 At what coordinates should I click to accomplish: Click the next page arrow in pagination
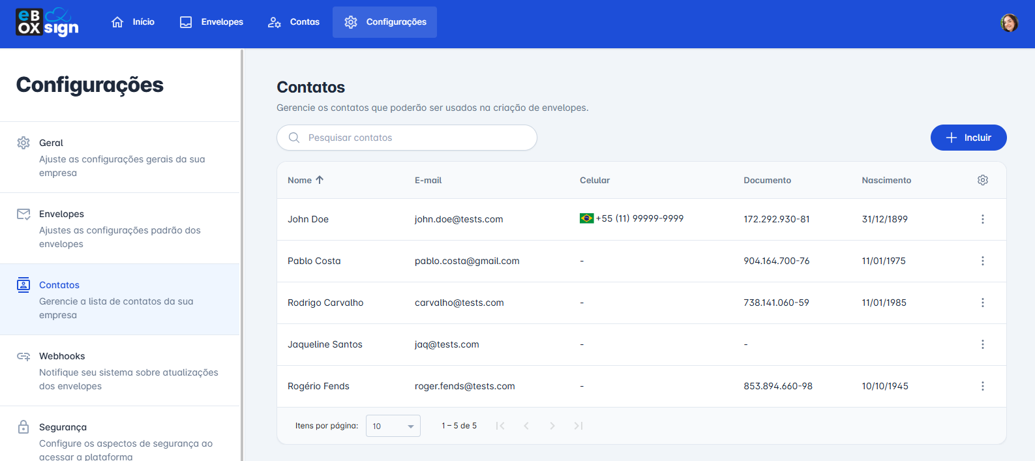click(x=552, y=426)
